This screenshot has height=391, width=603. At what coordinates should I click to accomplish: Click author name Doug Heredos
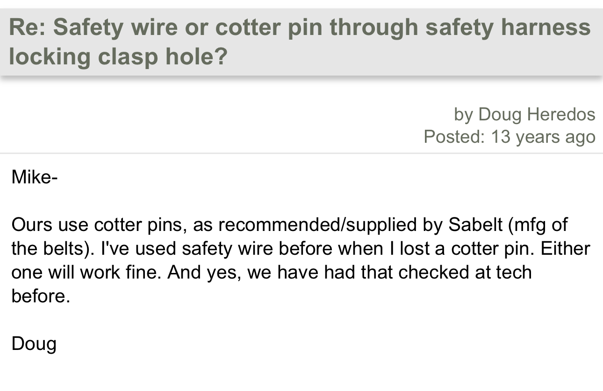(x=537, y=114)
